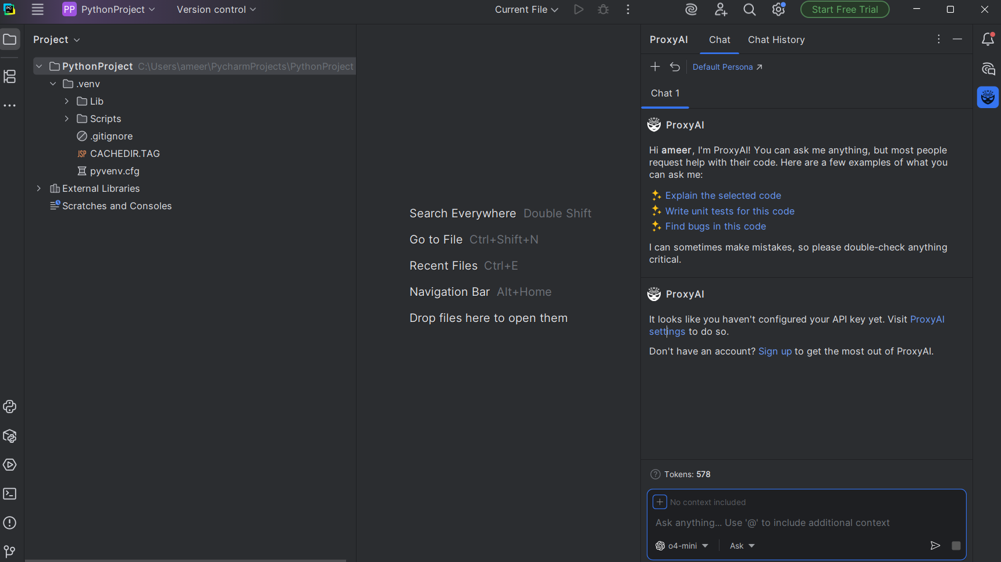The width and height of the screenshot is (1001, 562).
Task: Open the Project view dropdown
Action: (56, 40)
